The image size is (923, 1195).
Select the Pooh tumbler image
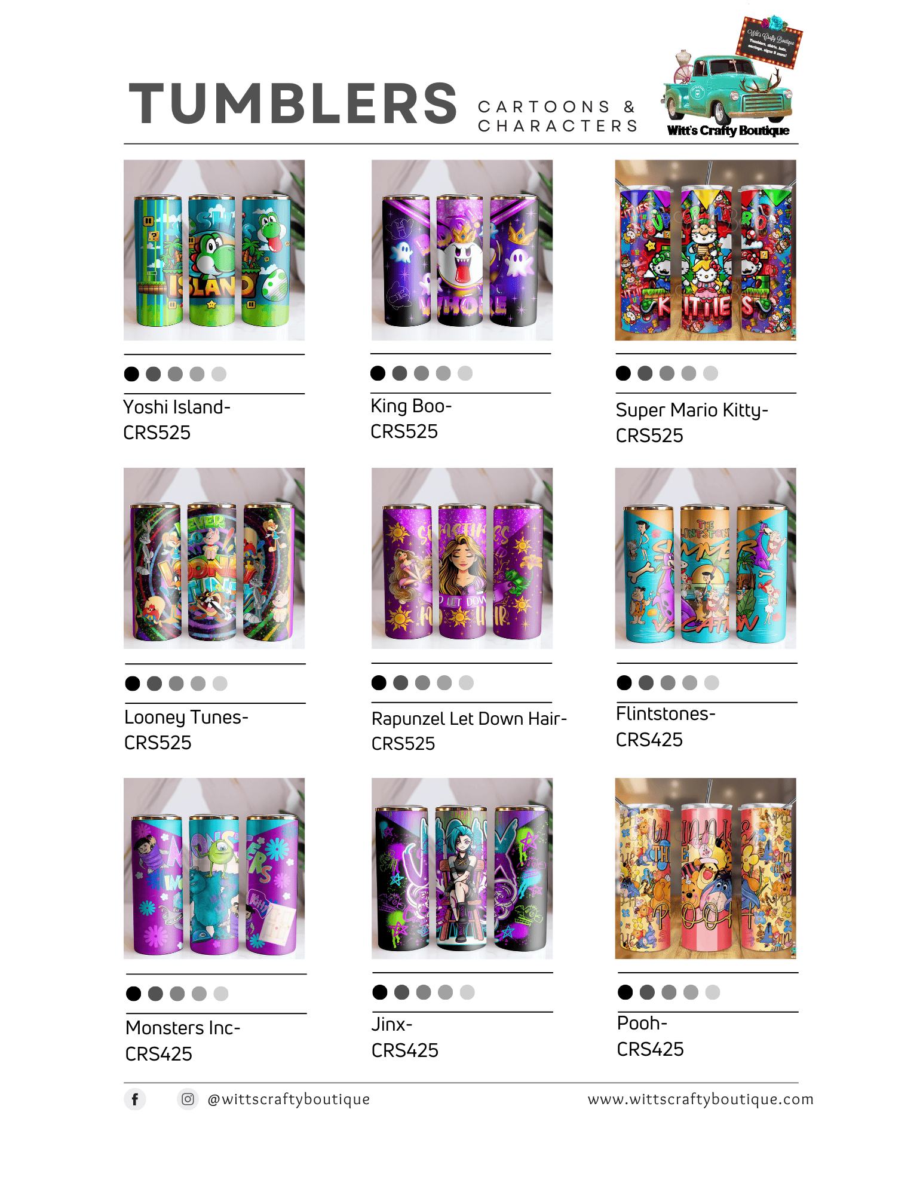(x=706, y=868)
